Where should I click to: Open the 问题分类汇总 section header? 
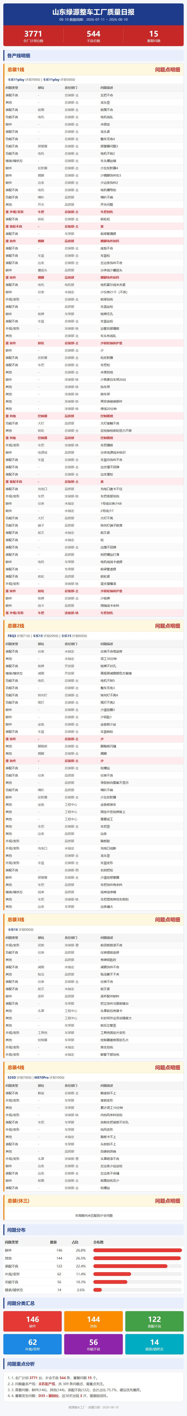coord(93,1303)
